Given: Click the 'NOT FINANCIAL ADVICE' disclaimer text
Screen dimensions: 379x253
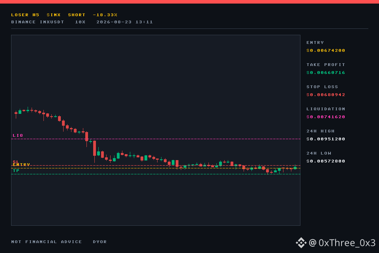Looking at the screenshot, I should [x=47, y=242].
